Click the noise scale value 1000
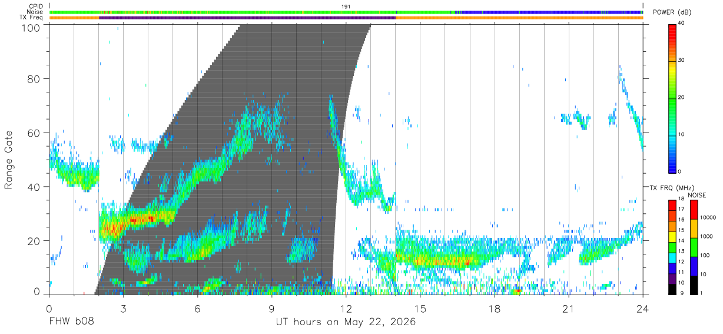This screenshot has width=723, height=334. [x=707, y=236]
